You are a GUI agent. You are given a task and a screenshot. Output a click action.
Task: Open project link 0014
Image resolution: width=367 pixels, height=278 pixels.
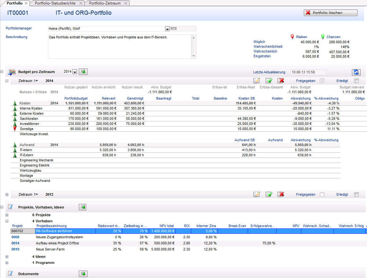pos(15,243)
